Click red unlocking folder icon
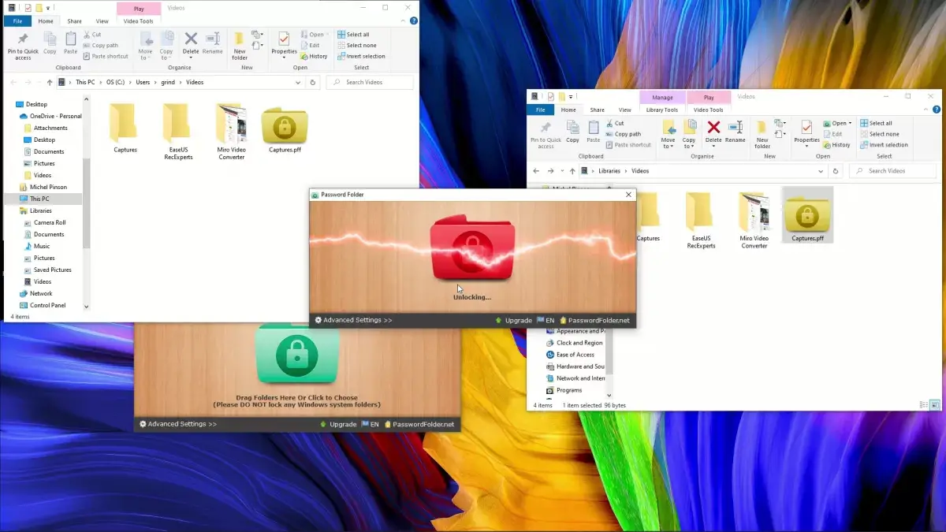 click(x=472, y=248)
